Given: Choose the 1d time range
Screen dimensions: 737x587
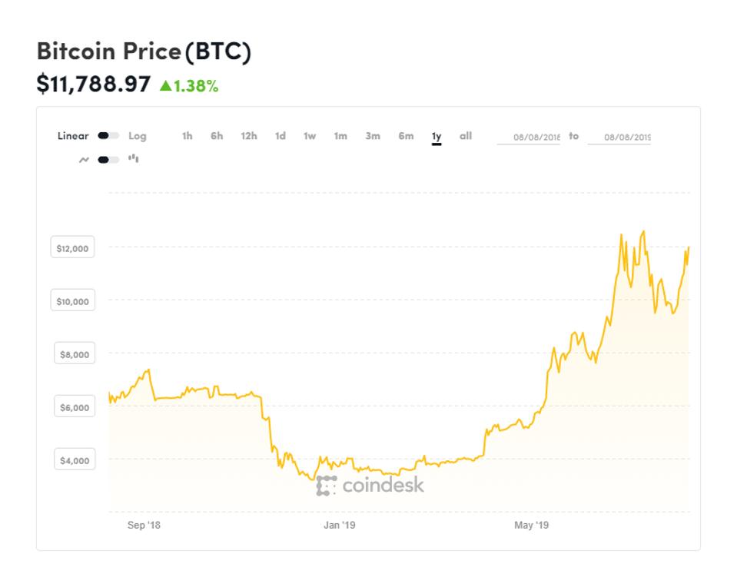Looking at the screenshot, I should pos(281,136).
